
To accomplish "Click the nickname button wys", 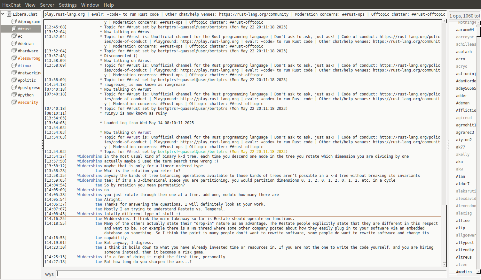I will coord(49,274).
